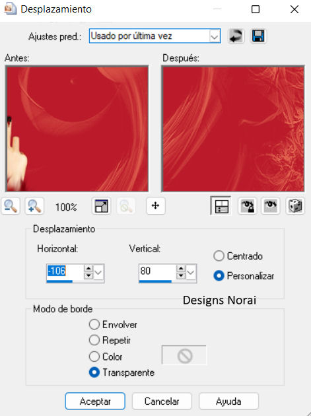311x416 pixels.
Task: Click the auto proof lock eye icon
Action: click(248, 206)
